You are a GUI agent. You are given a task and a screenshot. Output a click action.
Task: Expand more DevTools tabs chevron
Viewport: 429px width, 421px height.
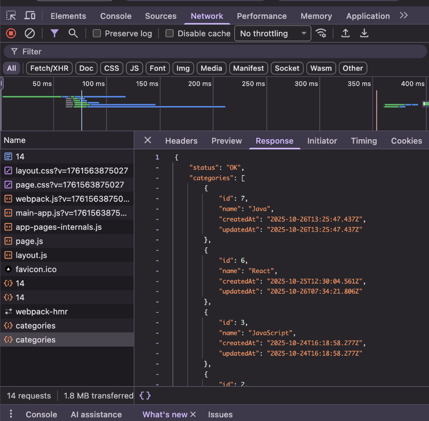tap(403, 16)
